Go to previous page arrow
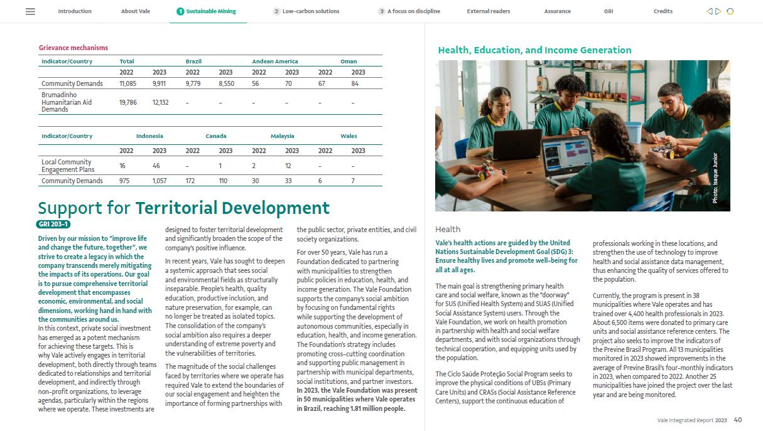 click(x=709, y=11)
